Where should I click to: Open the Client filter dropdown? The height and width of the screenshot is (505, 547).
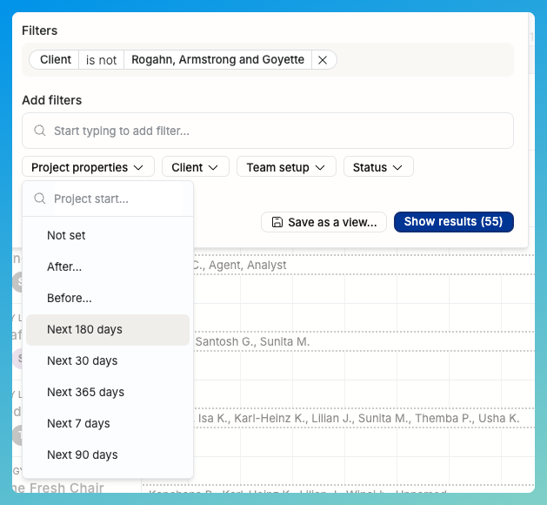click(196, 167)
